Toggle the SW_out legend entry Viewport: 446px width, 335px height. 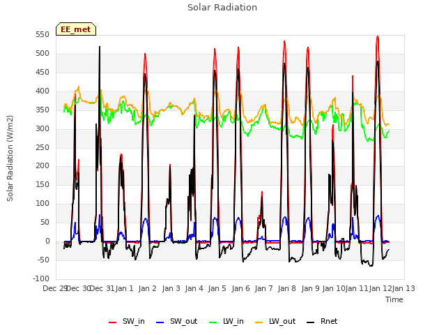(x=176, y=321)
